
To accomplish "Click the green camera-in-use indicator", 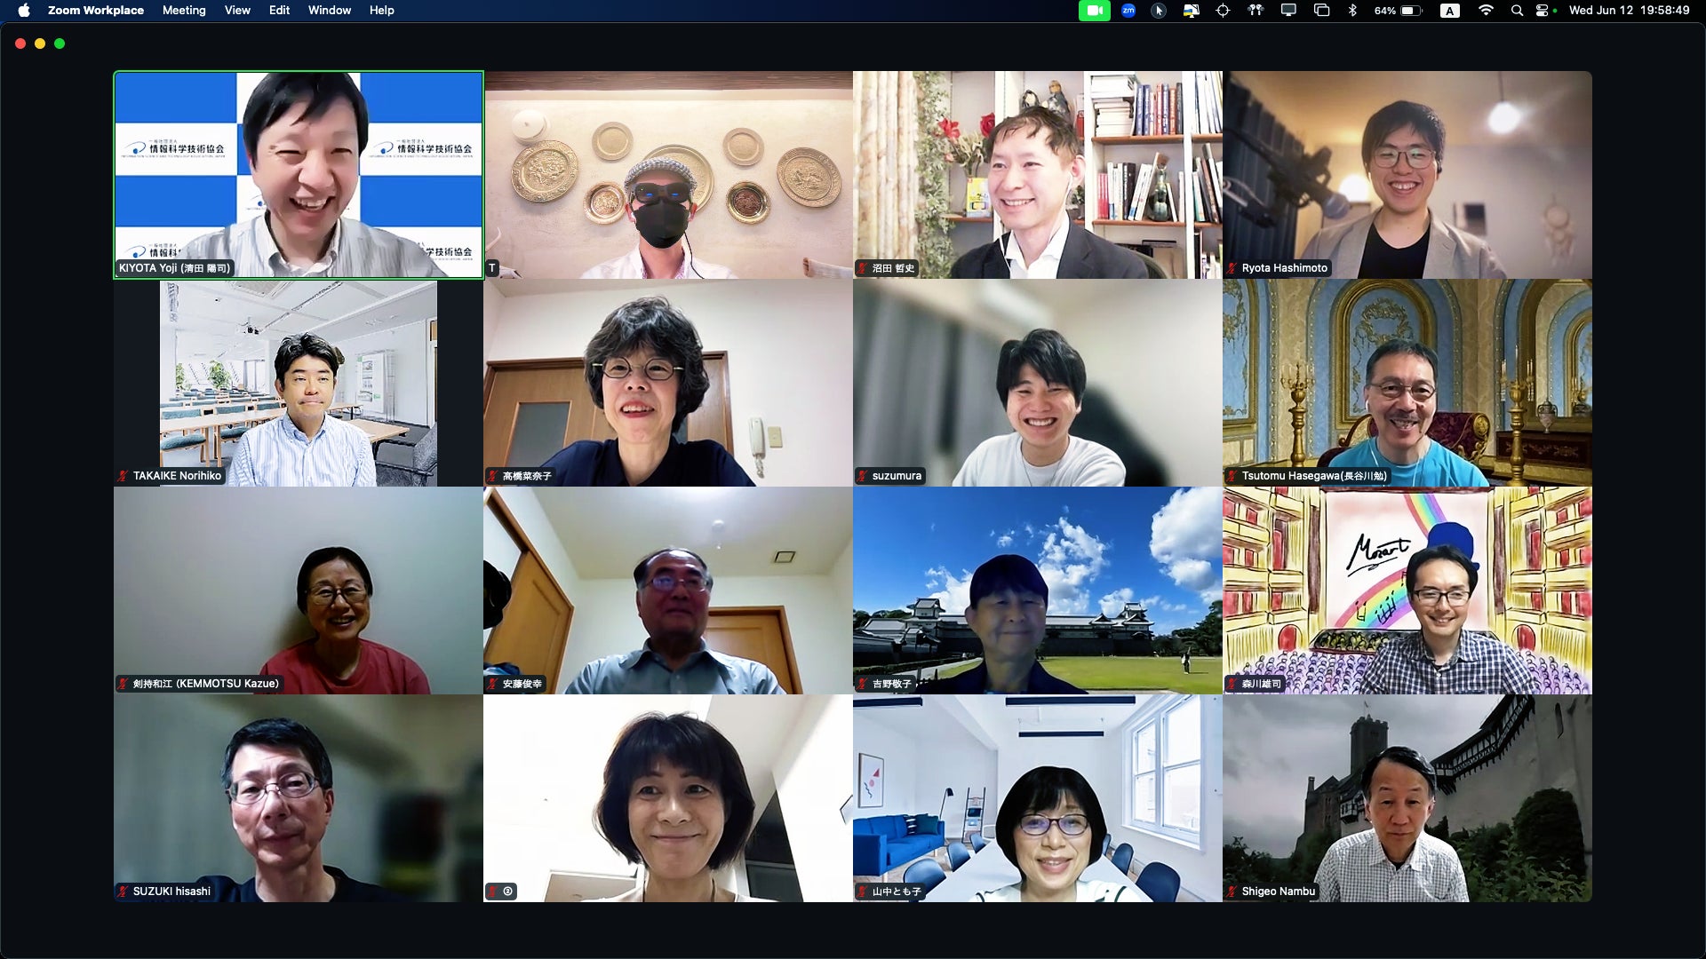I will point(1095,11).
